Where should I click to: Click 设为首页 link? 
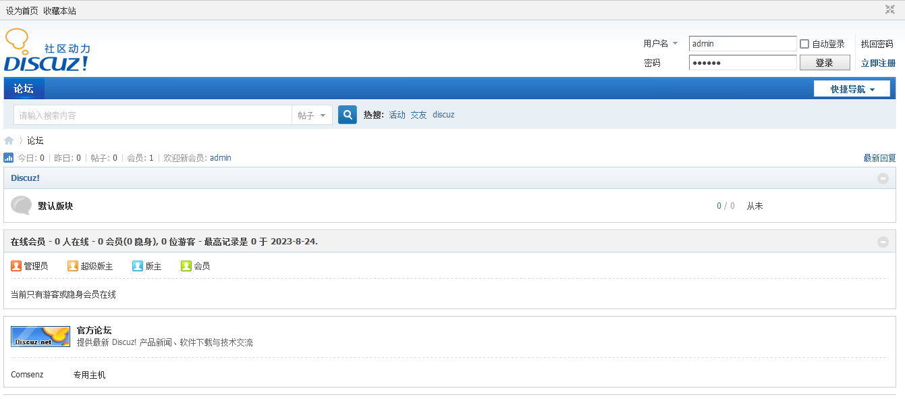pyautogui.click(x=22, y=11)
